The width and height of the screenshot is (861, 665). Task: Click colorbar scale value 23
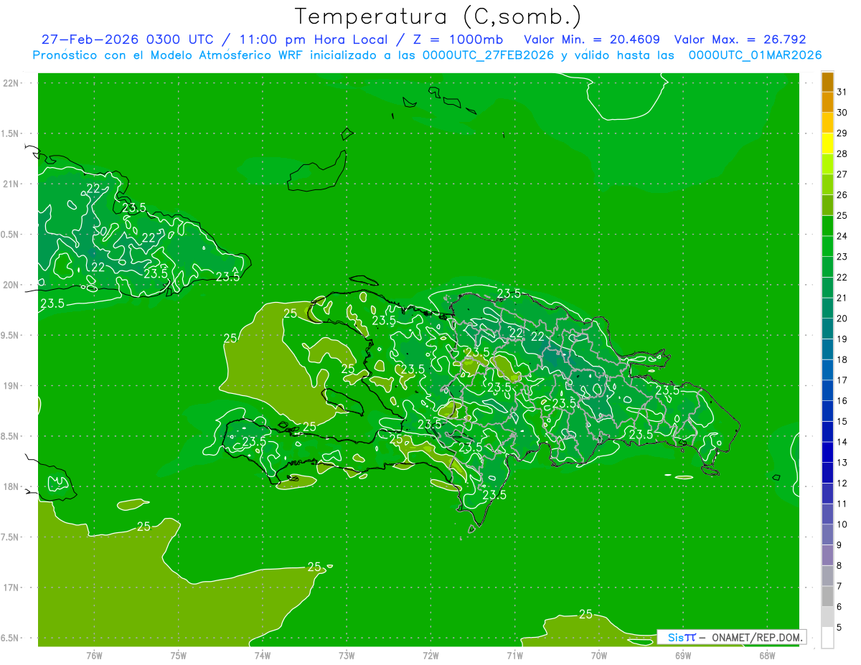[842, 257]
